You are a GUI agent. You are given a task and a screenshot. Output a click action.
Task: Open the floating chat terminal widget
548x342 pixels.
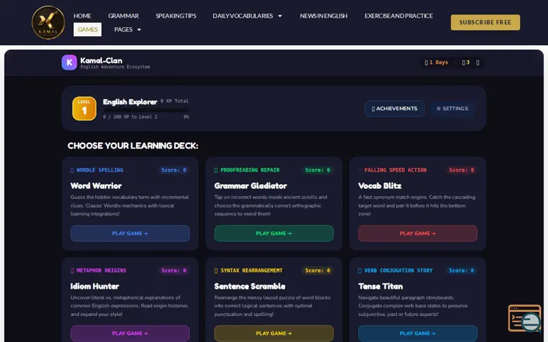click(x=525, y=318)
